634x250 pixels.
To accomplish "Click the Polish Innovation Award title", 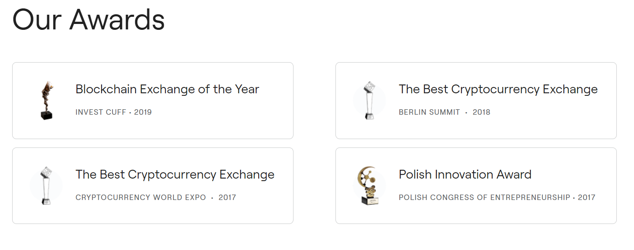I will (465, 174).
